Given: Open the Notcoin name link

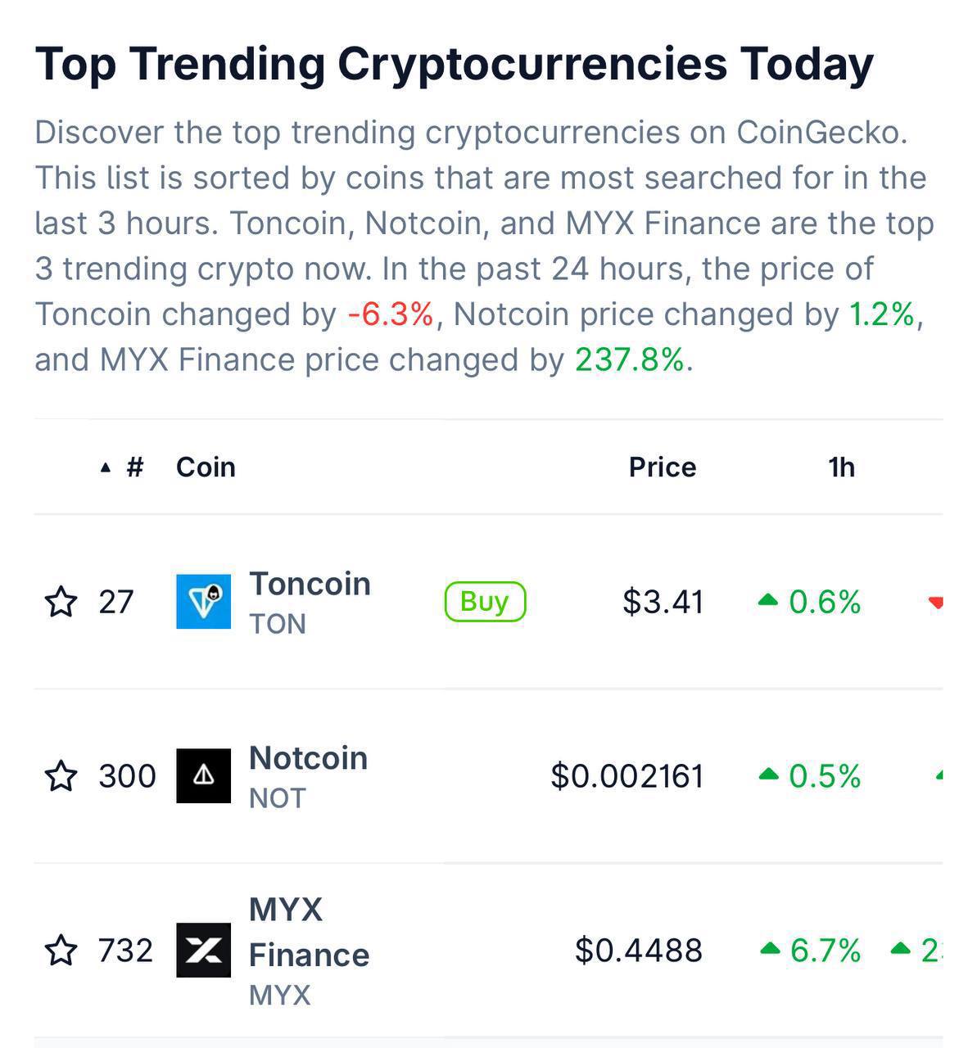Looking at the screenshot, I should [308, 759].
